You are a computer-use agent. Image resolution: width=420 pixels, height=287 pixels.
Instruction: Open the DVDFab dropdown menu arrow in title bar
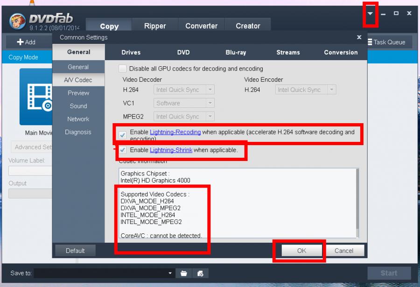point(370,14)
